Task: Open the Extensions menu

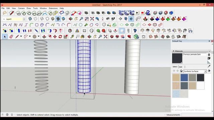Action: point(53,8)
